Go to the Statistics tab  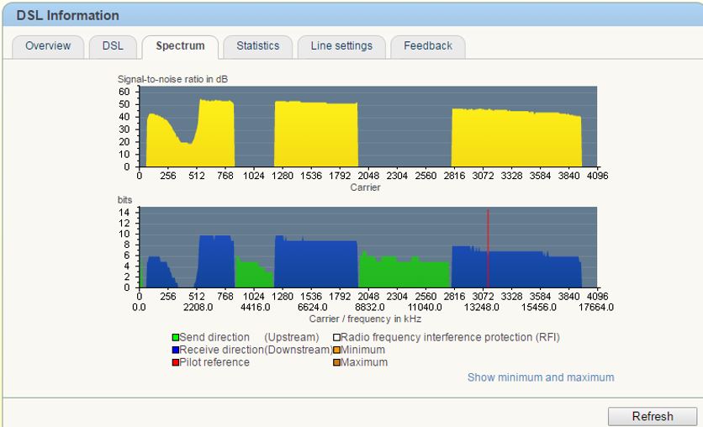(257, 46)
